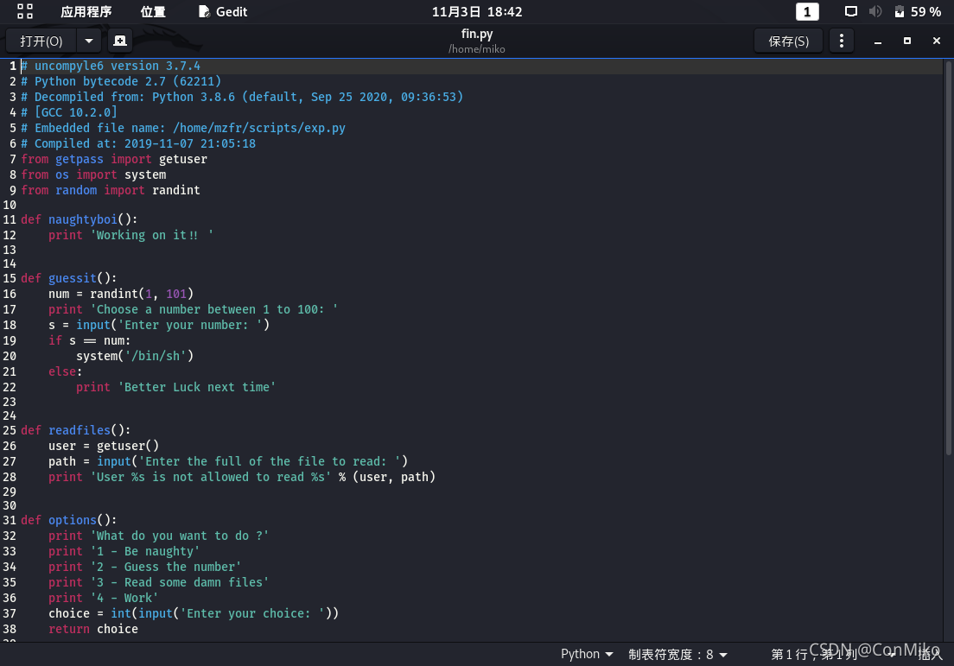954x666 pixels.
Task: Click the volume speaker tray icon
Action: [x=874, y=11]
